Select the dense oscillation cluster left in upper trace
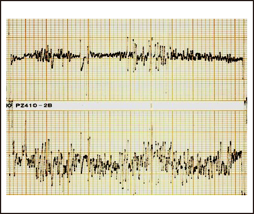The width and height of the screenshot is (254, 214). (x=44, y=55)
